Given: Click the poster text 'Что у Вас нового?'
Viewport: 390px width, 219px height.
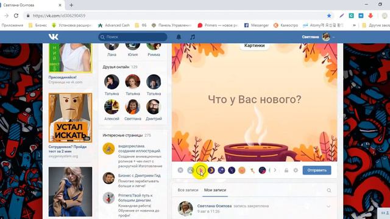Looking at the screenshot, I should click(x=255, y=99).
